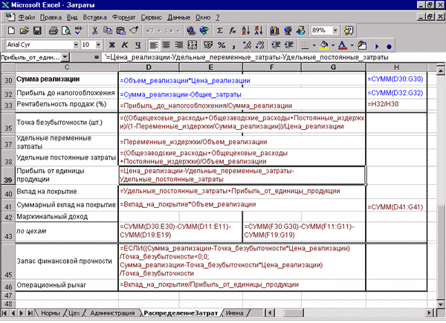Apply borders with the borders icon
The width and height of the screenshot is (446, 323).
[x=306, y=45]
